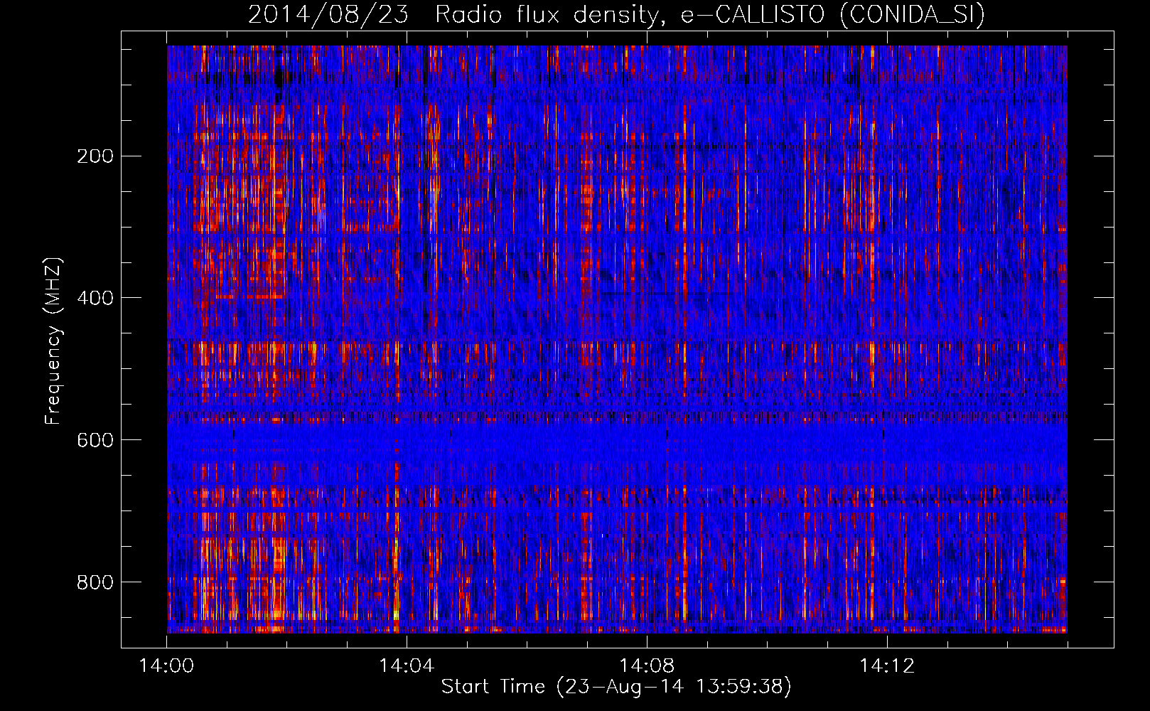Click the '14:04' time tick label
The width and height of the screenshot is (1150, 711).
coord(407,666)
